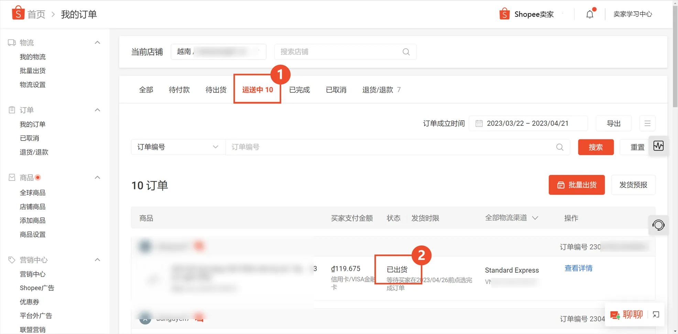678x334 pixels.
Task: Click the Shopee logo in top-left corner
Action: [x=18, y=13]
